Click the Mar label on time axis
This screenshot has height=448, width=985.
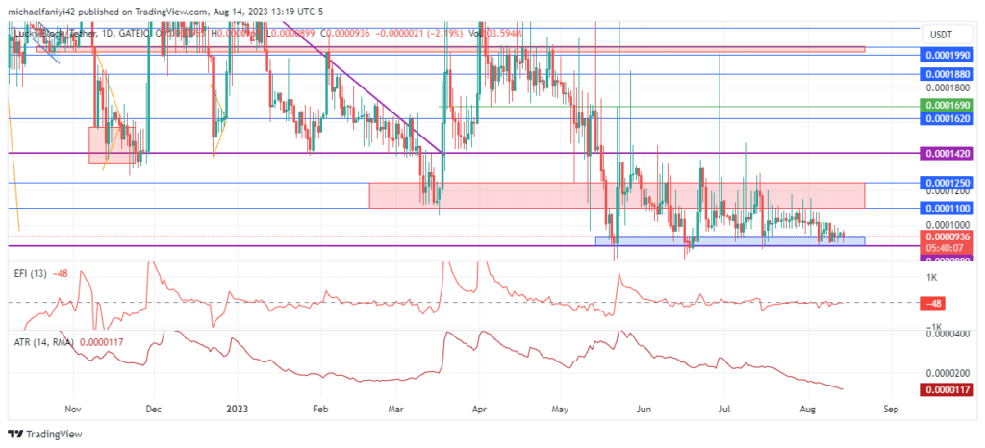pos(395,410)
